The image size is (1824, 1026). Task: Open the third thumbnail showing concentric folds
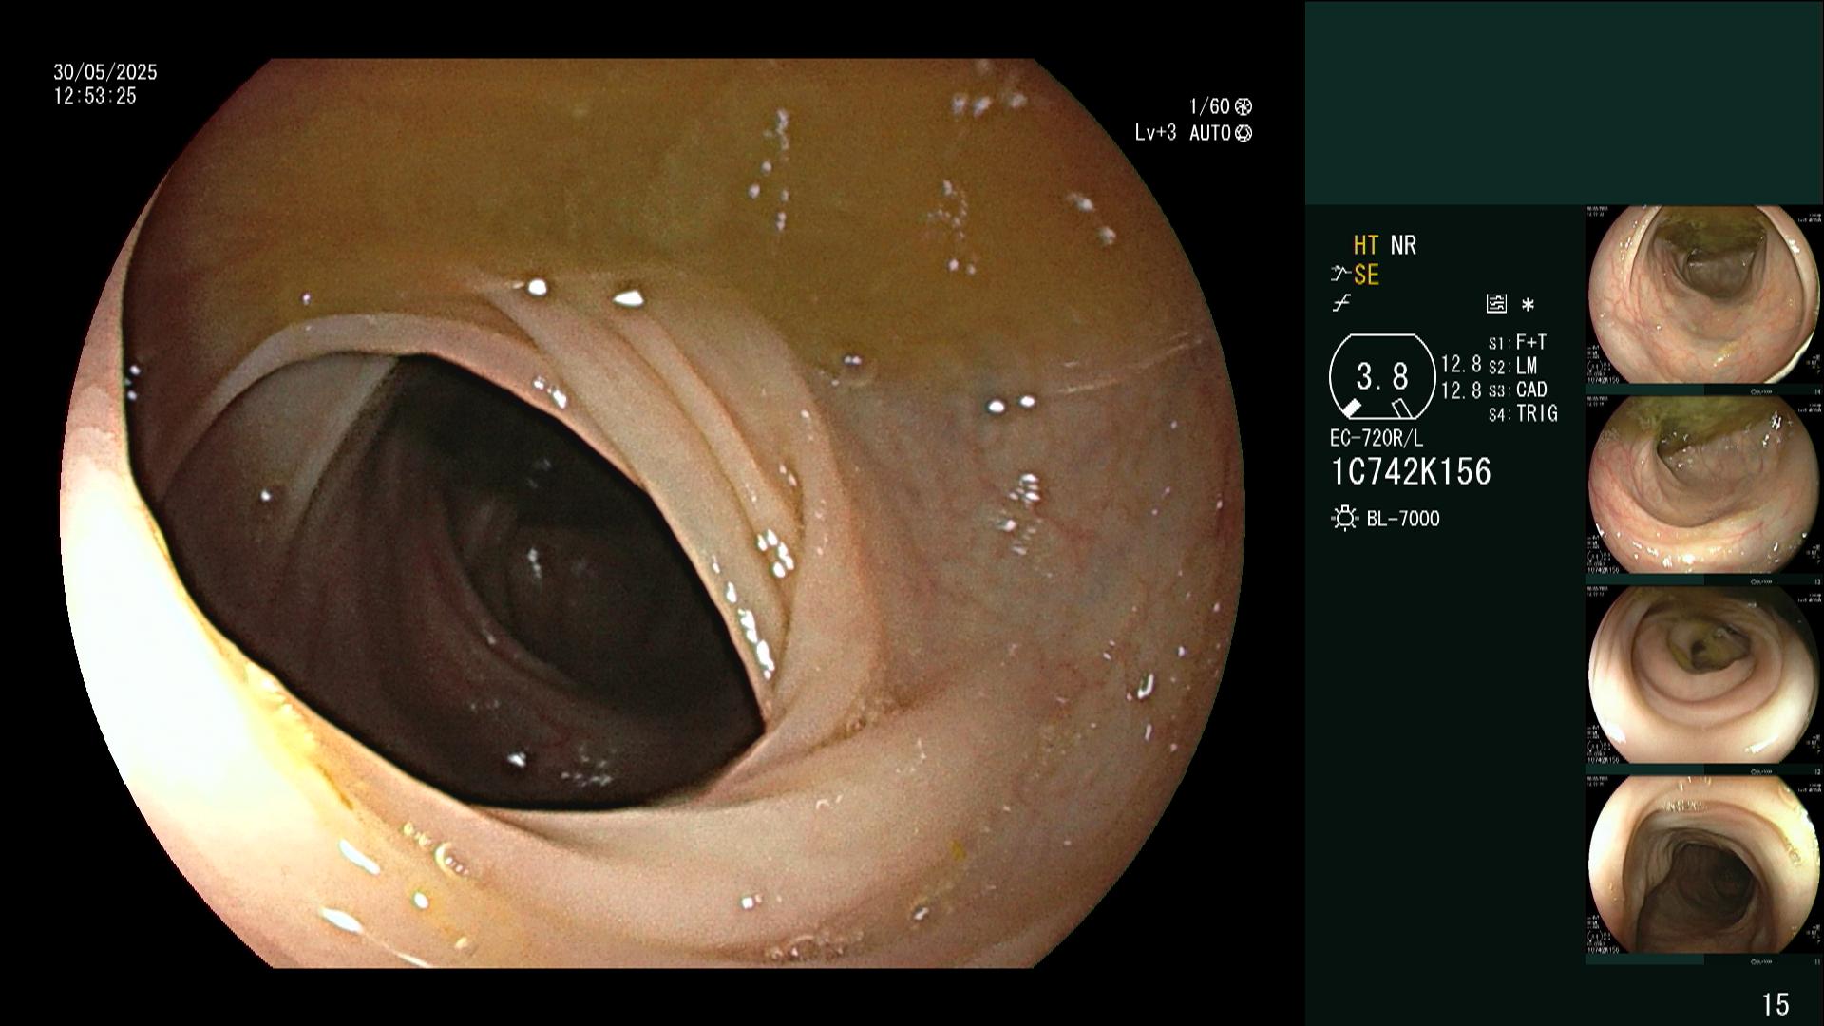pyautogui.click(x=1704, y=675)
